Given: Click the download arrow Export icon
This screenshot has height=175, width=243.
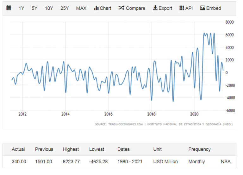Looking at the screenshot, I should (x=155, y=8).
